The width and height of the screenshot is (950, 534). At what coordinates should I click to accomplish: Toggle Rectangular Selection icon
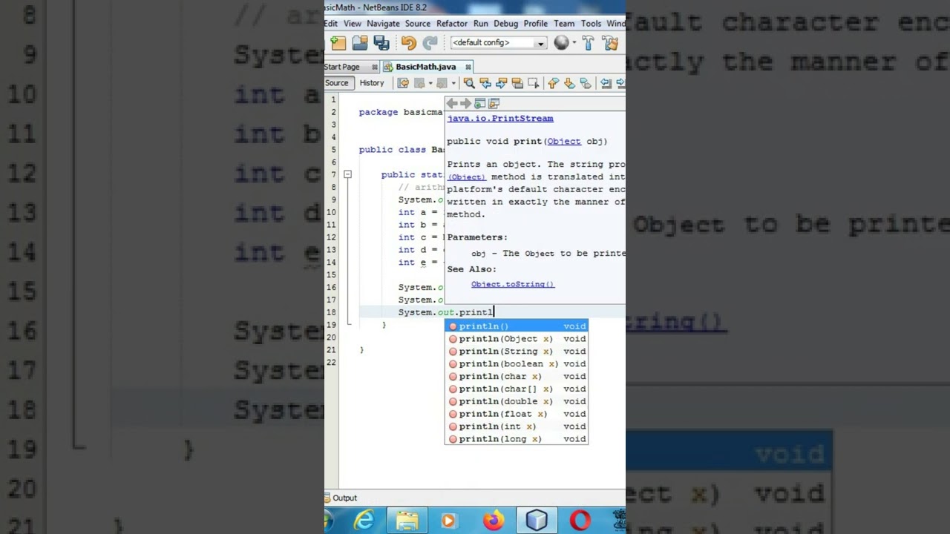tap(533, 83)
